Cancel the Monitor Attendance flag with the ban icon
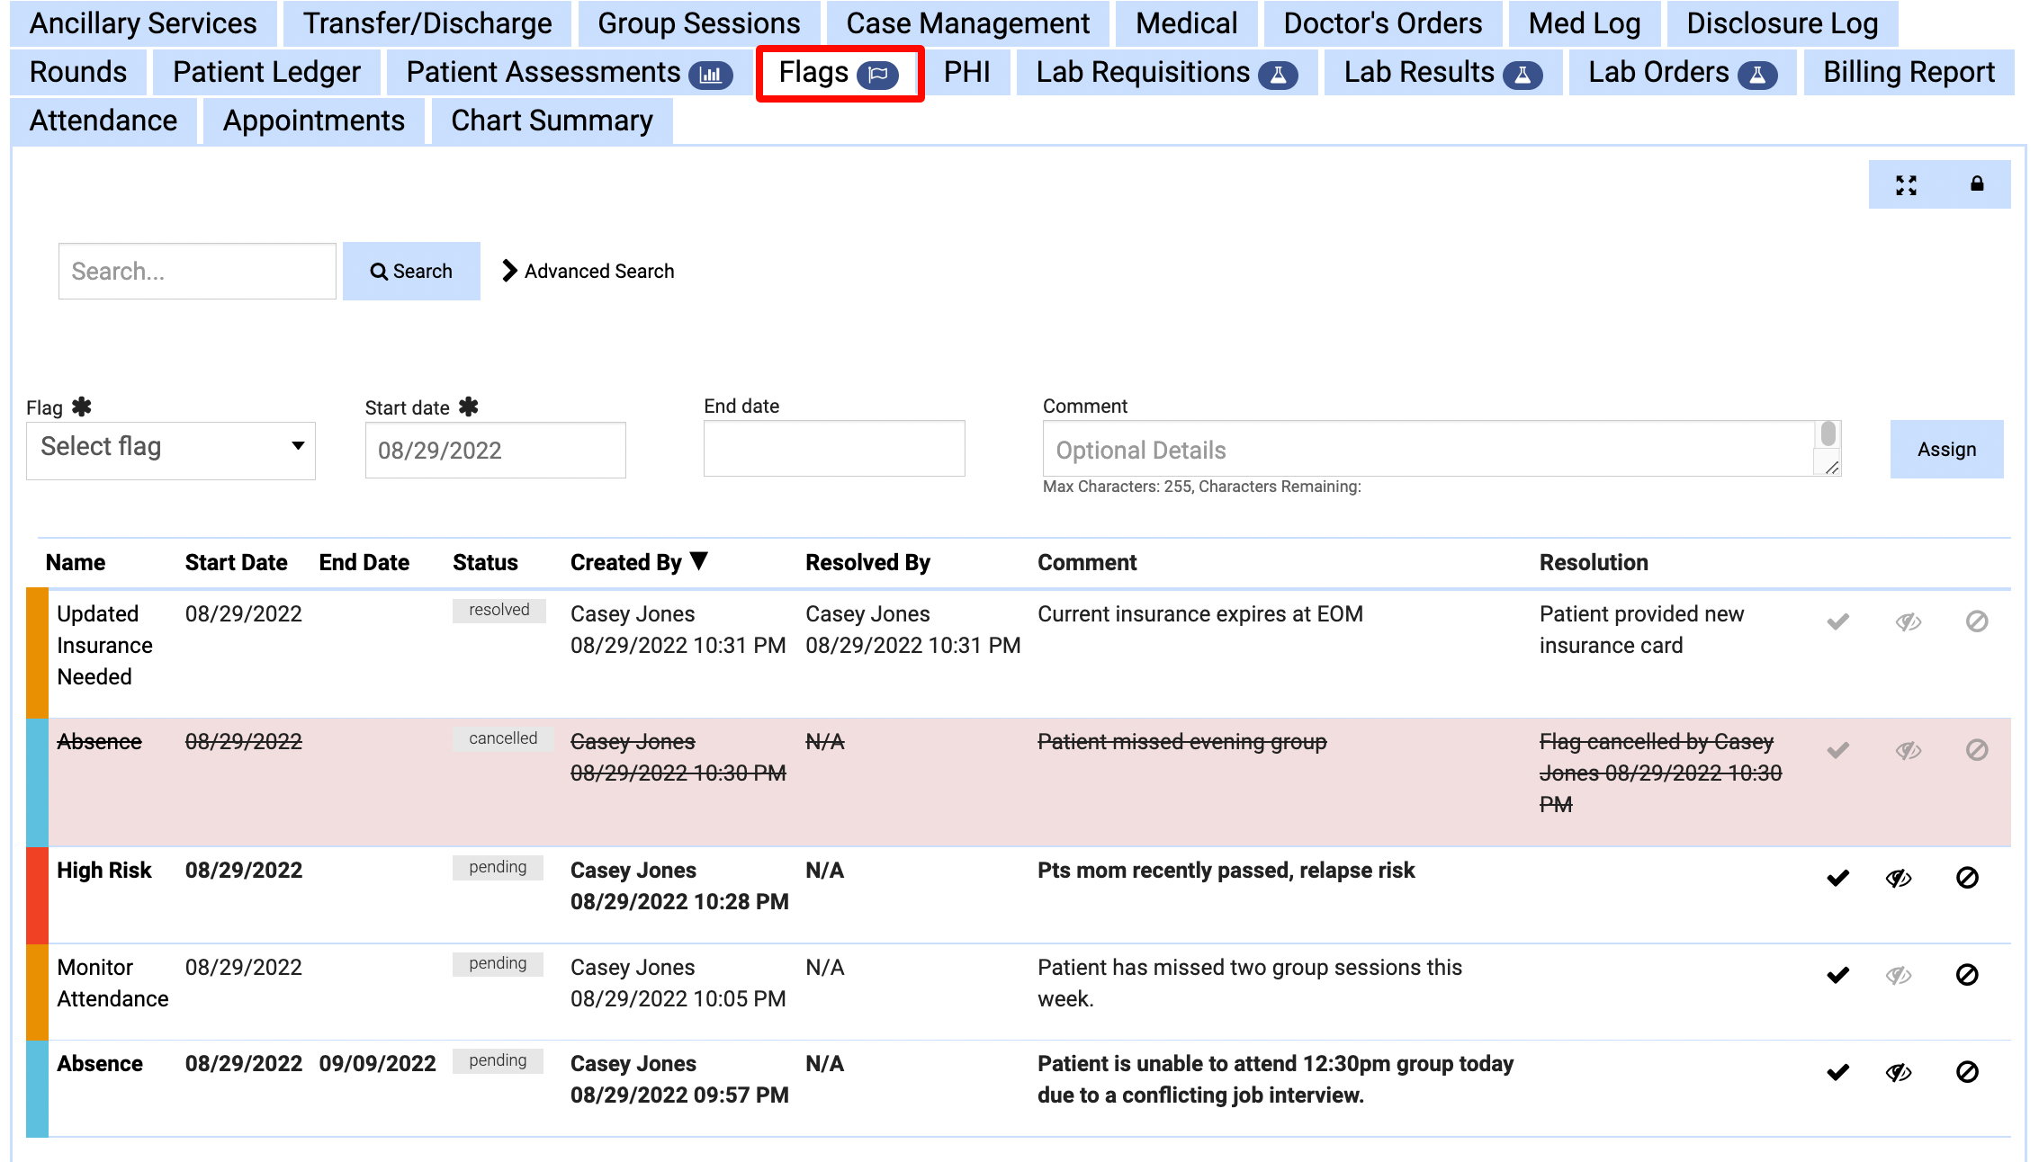Viewport: 2039px width, 1162px height. tap(1967, 975)
